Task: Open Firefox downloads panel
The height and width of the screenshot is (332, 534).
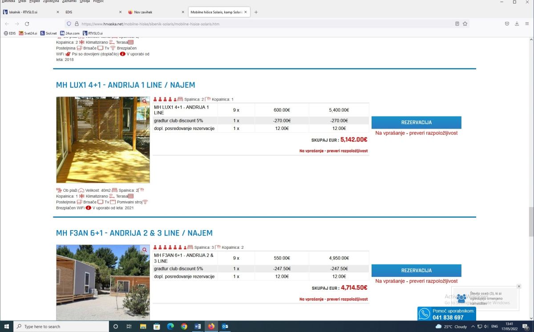Action: click(517, 24)
